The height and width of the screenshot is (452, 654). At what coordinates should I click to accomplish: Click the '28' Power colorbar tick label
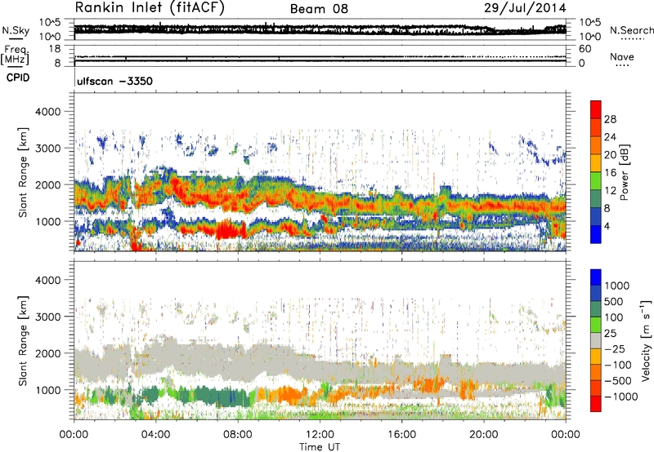(610, 119)
